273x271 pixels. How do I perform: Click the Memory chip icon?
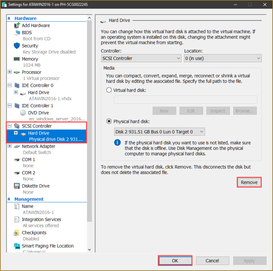(x=17, y=59)
